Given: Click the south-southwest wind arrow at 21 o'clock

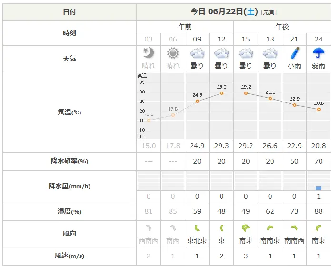Looking at the screenshot, I should pyautogui.click(x=294, y=228).
